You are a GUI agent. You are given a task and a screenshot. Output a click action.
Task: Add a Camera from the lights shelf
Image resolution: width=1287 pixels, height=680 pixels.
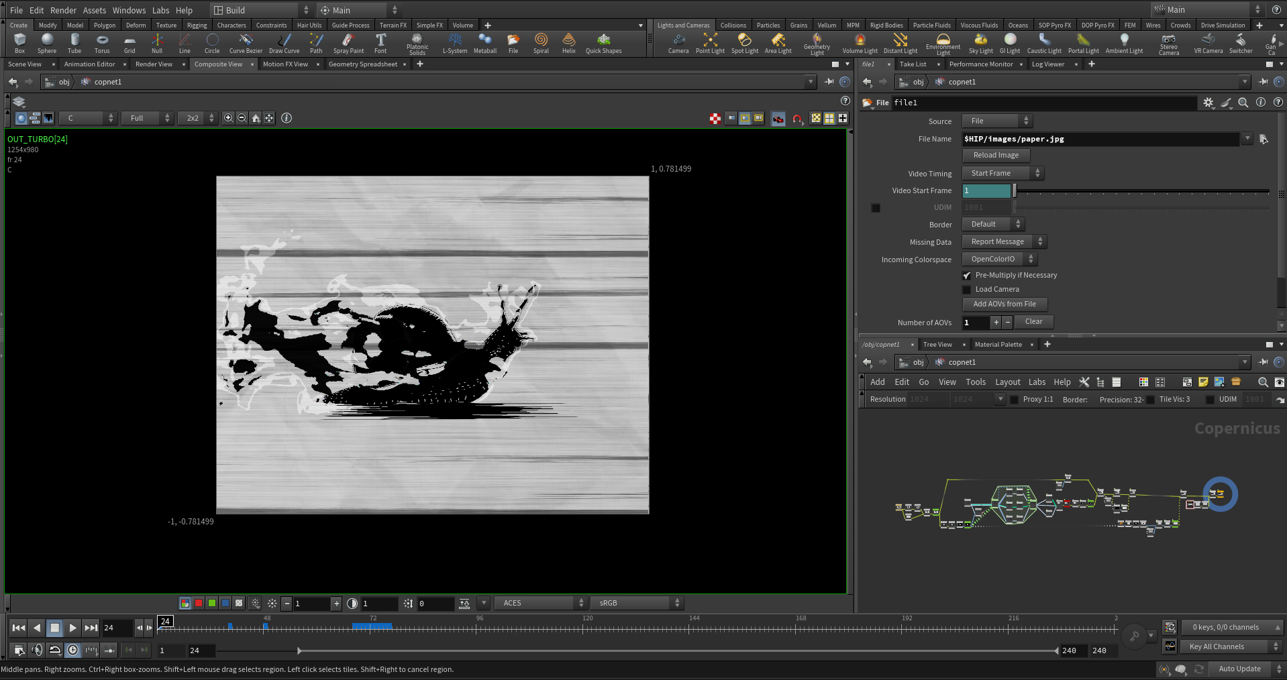pos(678,44)
